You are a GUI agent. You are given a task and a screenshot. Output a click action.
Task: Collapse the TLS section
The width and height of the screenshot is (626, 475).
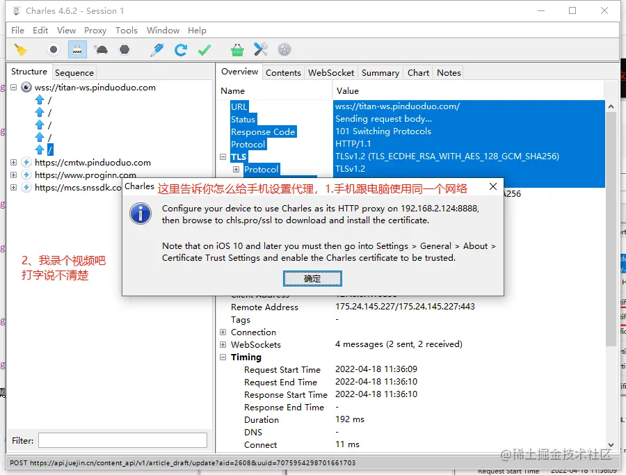tap(223, 157)
